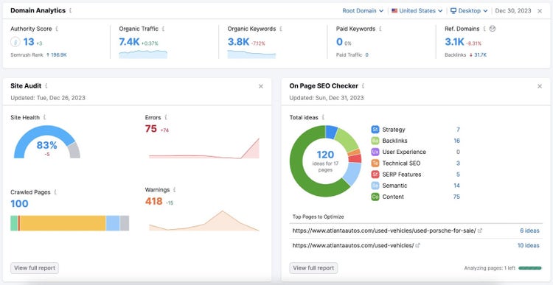Click info icon next to Ref. Domains

pos(484,29)
